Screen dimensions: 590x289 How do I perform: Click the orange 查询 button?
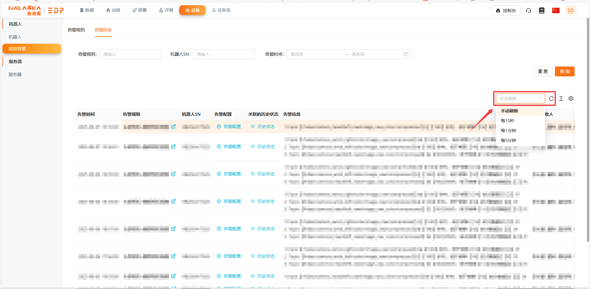564,71
